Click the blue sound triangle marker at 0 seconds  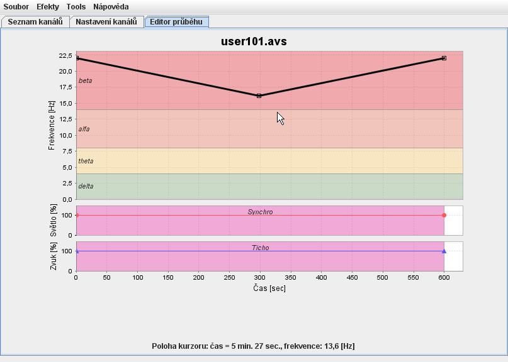(x=77, y=251)
